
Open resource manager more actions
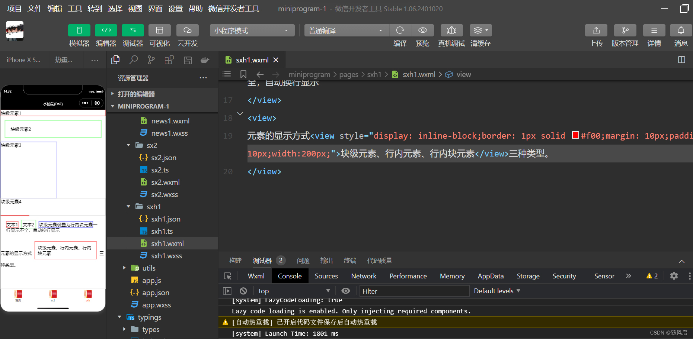pos(203,78)
